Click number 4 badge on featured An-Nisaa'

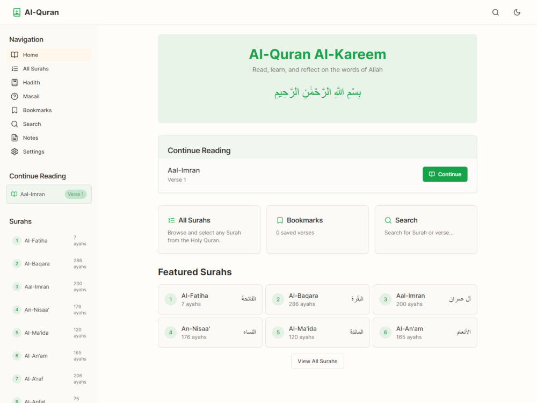coord(171,333)
